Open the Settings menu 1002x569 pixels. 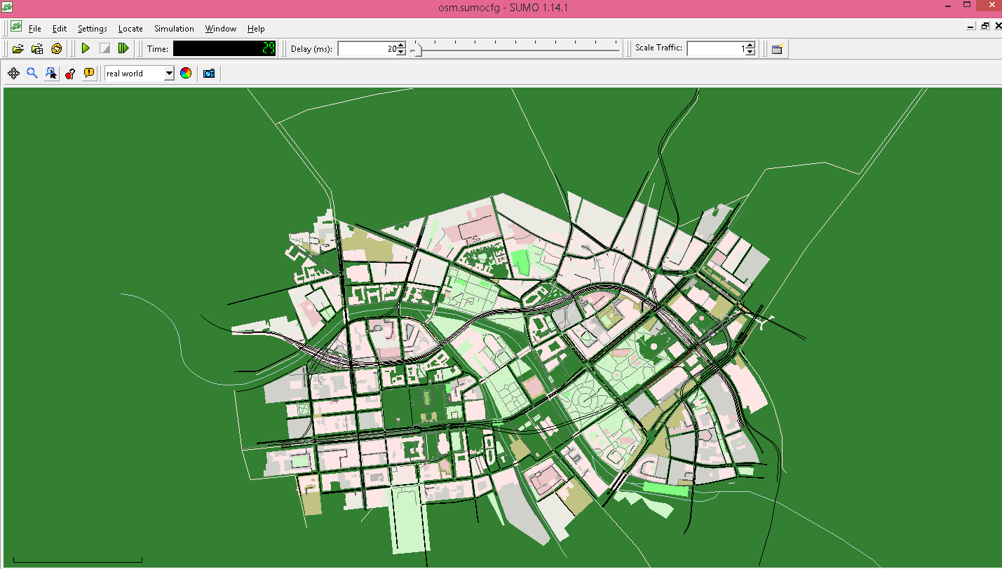[x=93, y=29]
